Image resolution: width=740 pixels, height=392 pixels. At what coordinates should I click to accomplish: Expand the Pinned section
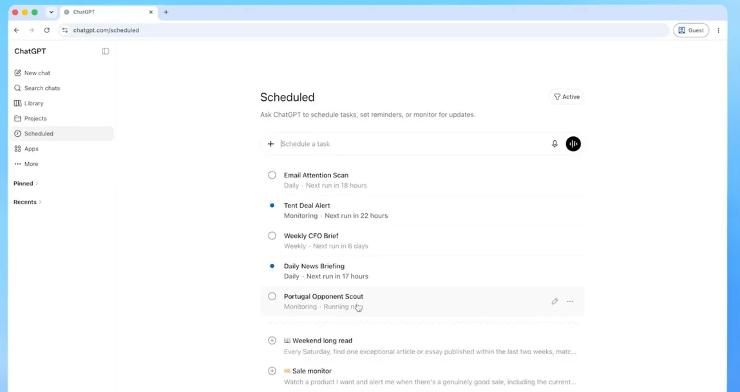tap(26, 183)
